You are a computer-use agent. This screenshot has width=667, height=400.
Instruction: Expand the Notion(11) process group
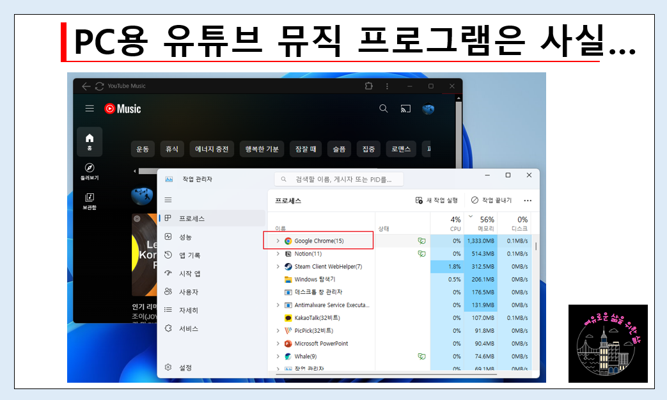point(278,253)
